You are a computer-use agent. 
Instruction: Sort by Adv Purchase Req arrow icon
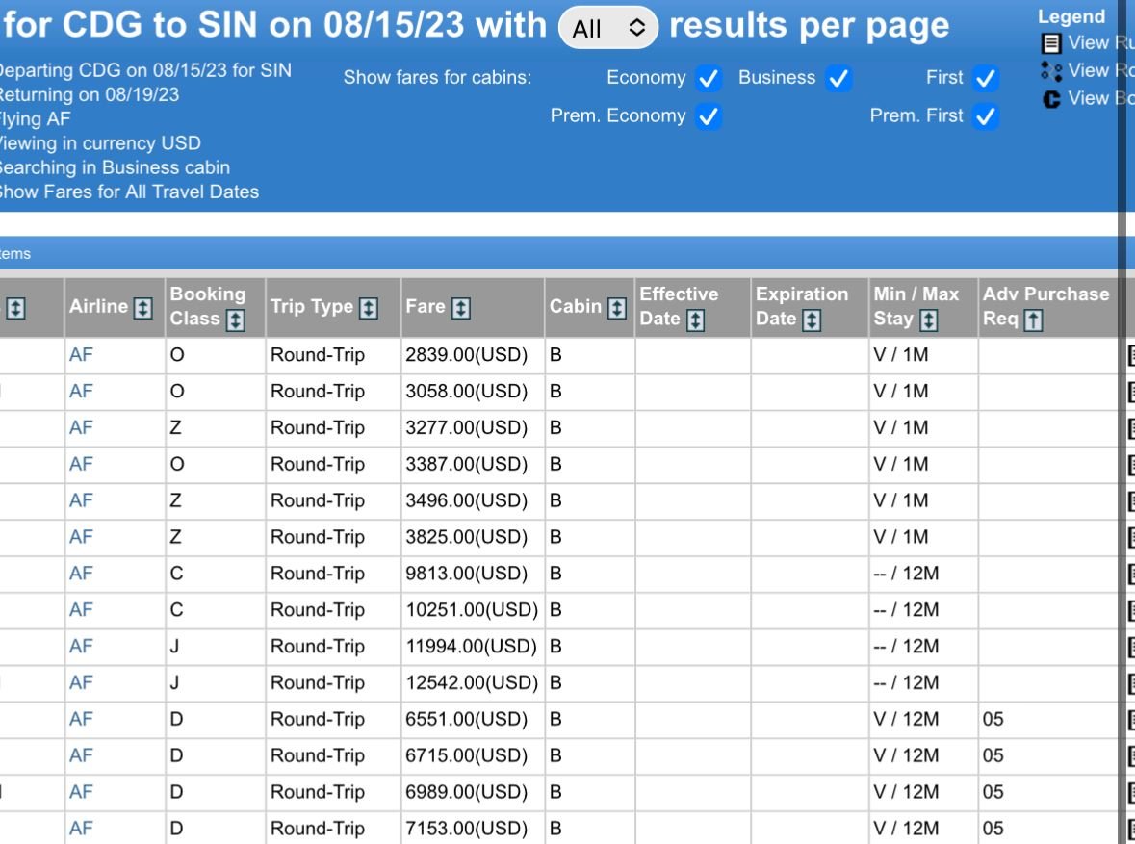pyautogui.click(x=1033, y=320)
